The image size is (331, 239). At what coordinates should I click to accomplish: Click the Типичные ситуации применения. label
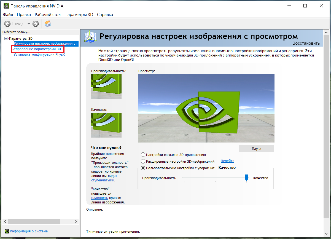[113, 232]
